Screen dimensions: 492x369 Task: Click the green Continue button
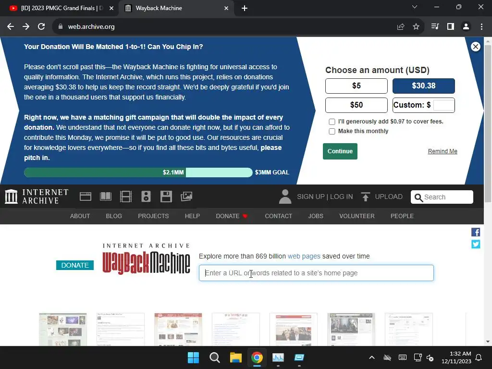340,151
